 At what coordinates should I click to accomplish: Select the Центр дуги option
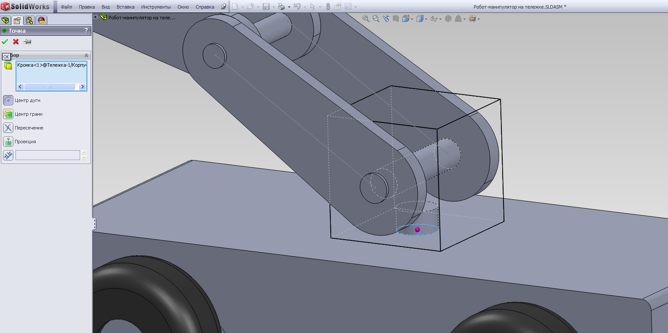[x=8, y=100]
